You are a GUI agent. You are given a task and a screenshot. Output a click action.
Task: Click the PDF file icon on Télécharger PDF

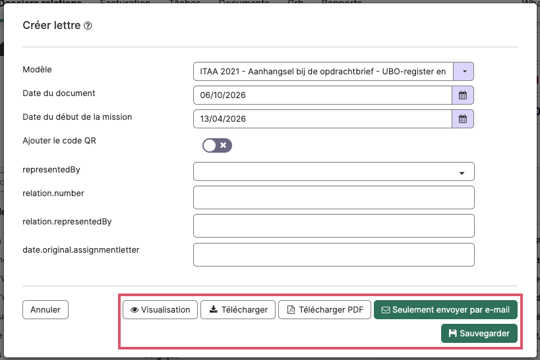point(291,310)
